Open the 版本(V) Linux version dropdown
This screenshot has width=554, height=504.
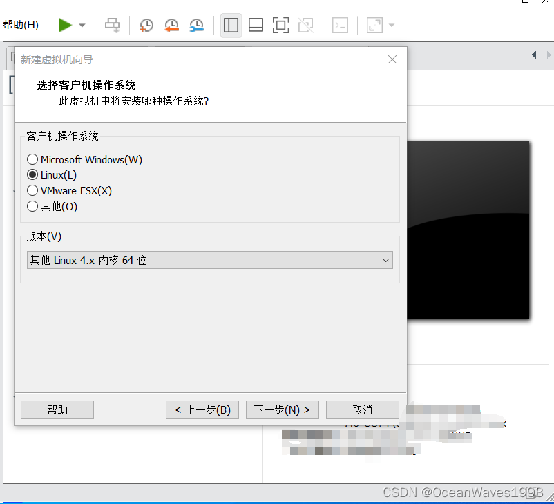[x=210, y=260]
